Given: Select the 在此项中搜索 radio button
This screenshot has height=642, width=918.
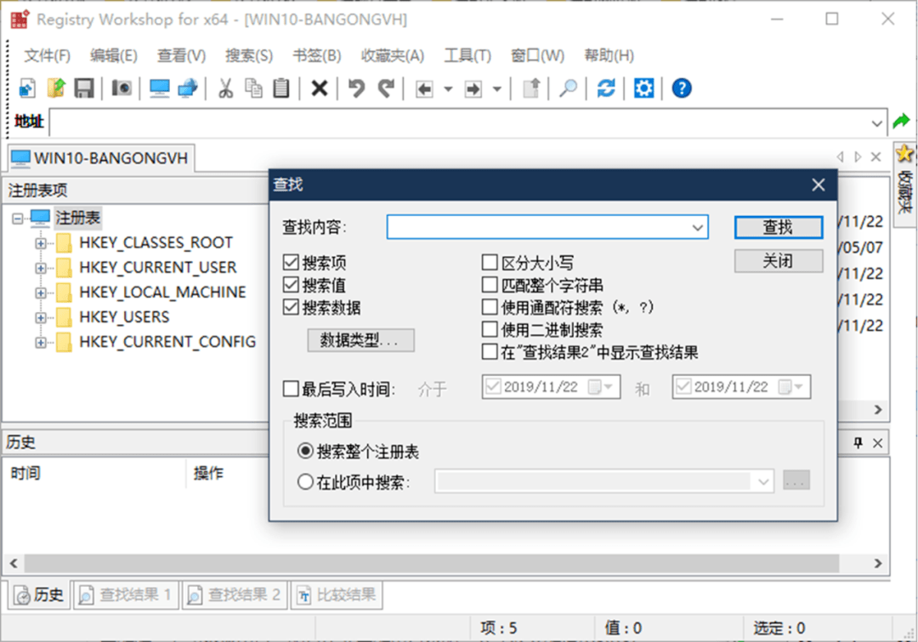Looking at the screenshot, I should pyautogui.click(x=306, y=482).
